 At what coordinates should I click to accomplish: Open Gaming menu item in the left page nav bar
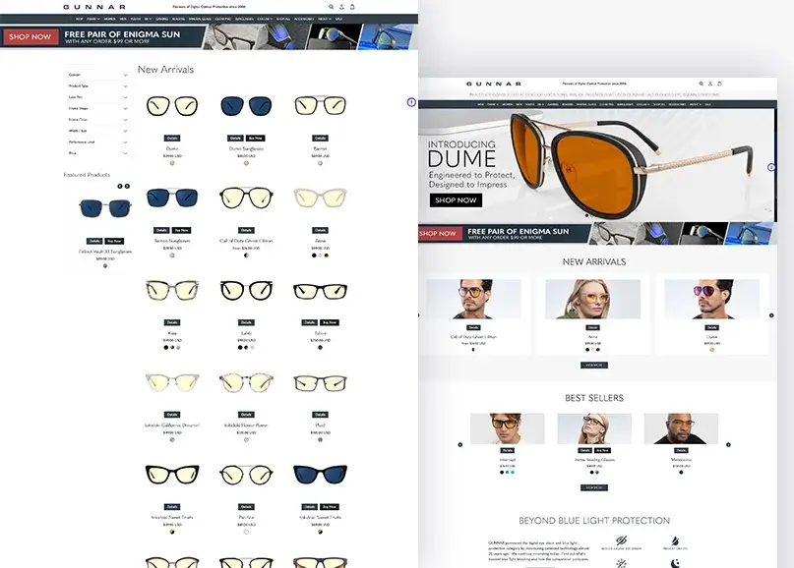pos(162,19)
